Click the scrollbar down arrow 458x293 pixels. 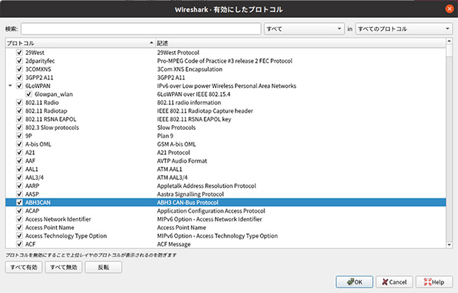(449, 245)
